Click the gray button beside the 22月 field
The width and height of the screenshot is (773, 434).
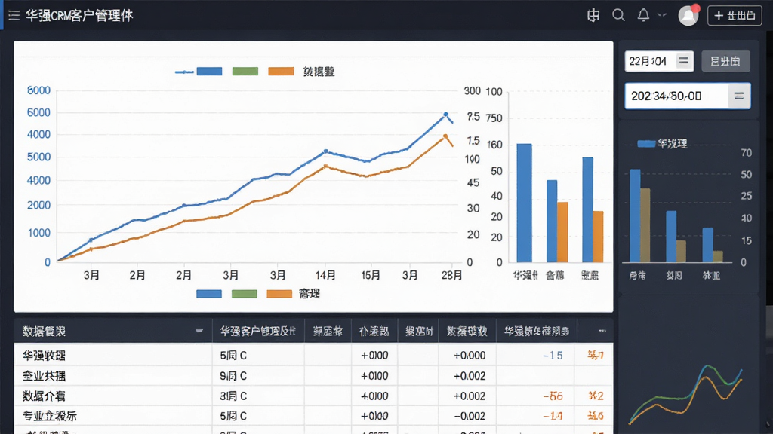pos(725,61)
